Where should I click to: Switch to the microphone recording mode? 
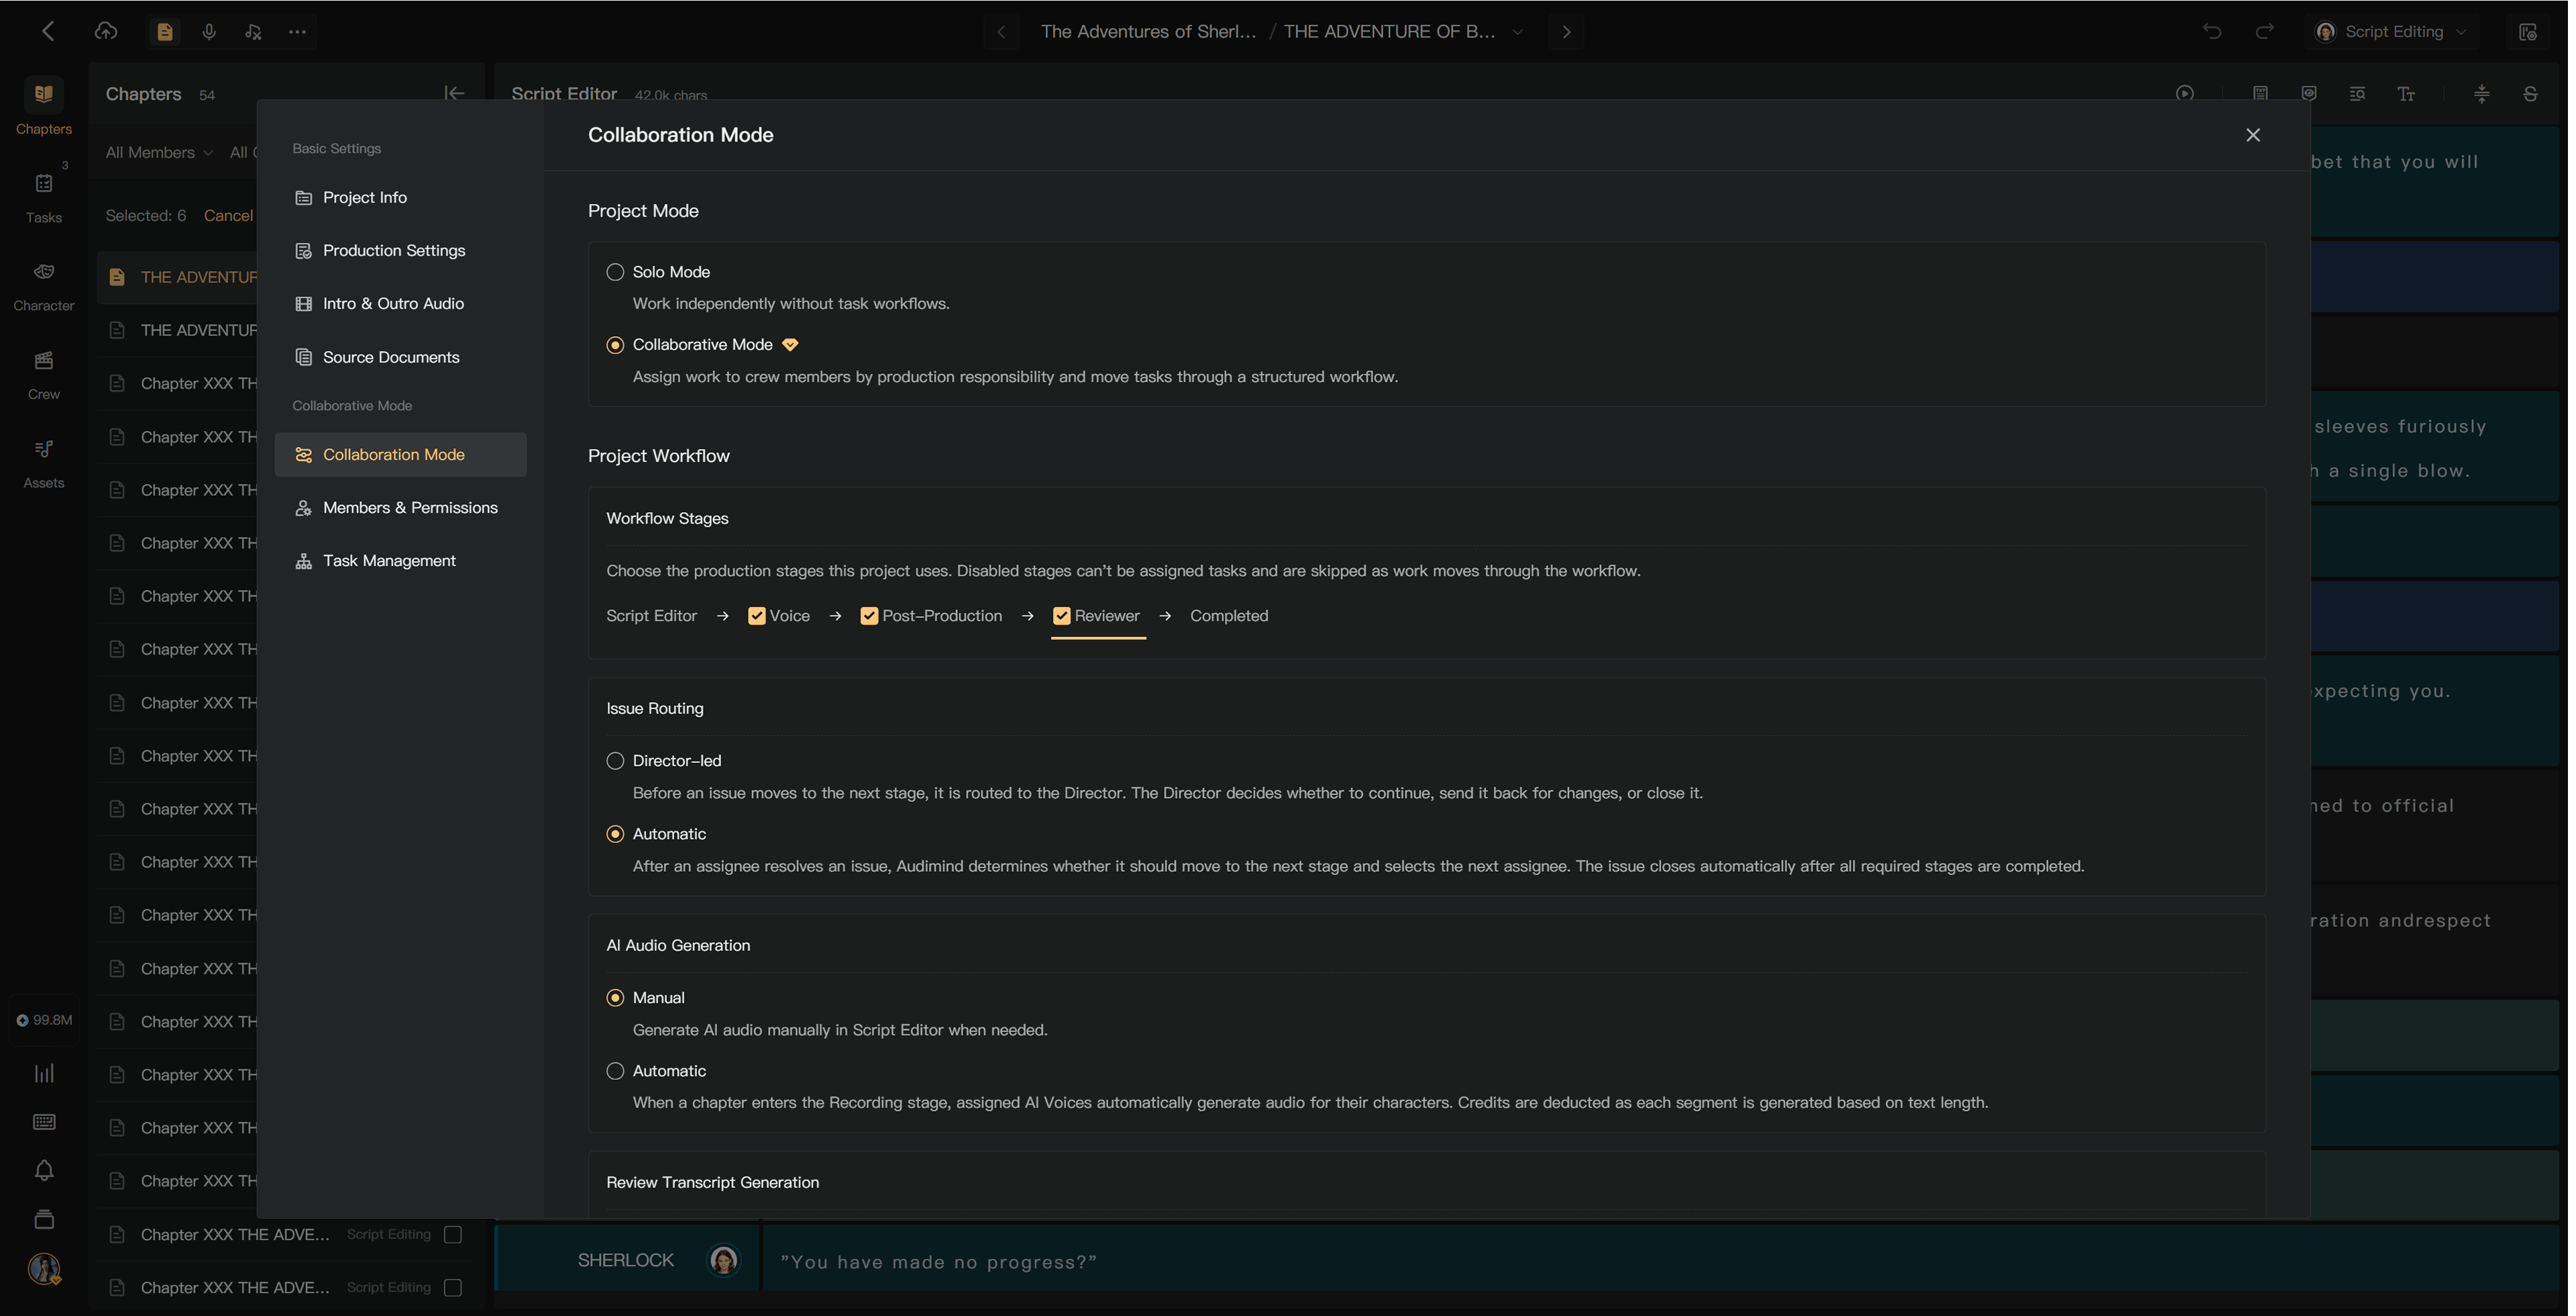tap(209, 32)
